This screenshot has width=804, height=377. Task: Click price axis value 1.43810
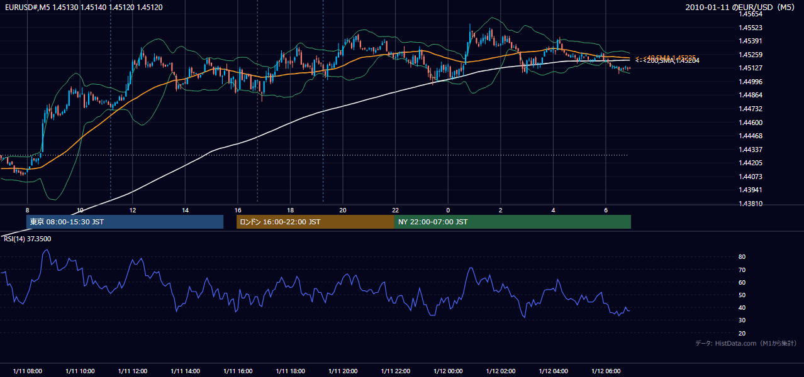tap(751, 204)
